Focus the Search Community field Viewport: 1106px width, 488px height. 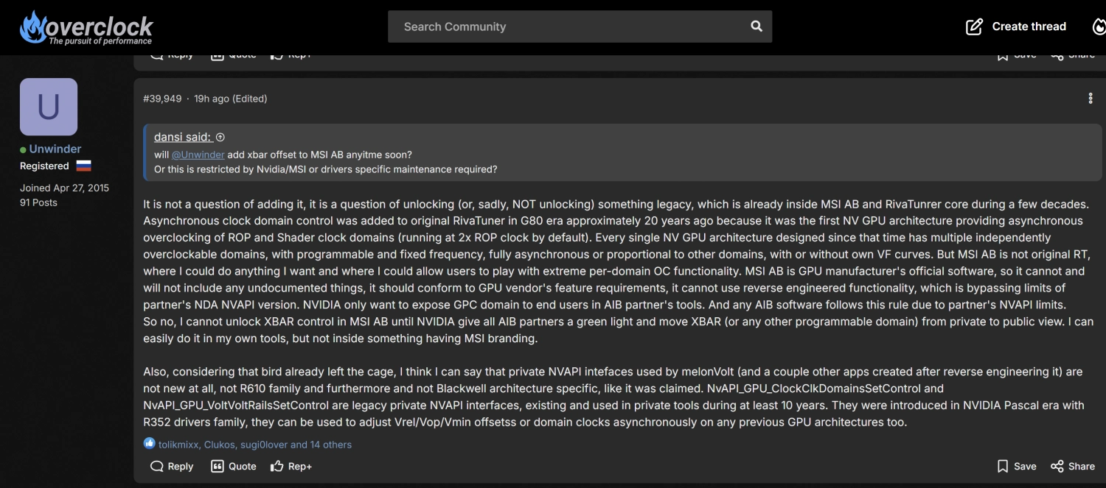(x=580, y=26)
